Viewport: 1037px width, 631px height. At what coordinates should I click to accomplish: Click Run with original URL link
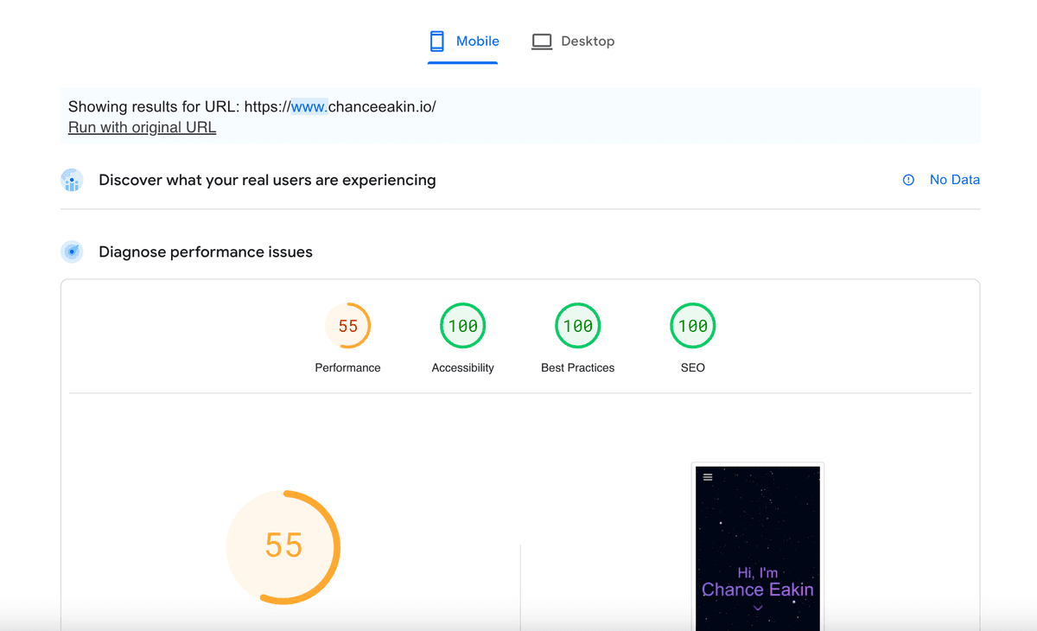tap(142, 127)
